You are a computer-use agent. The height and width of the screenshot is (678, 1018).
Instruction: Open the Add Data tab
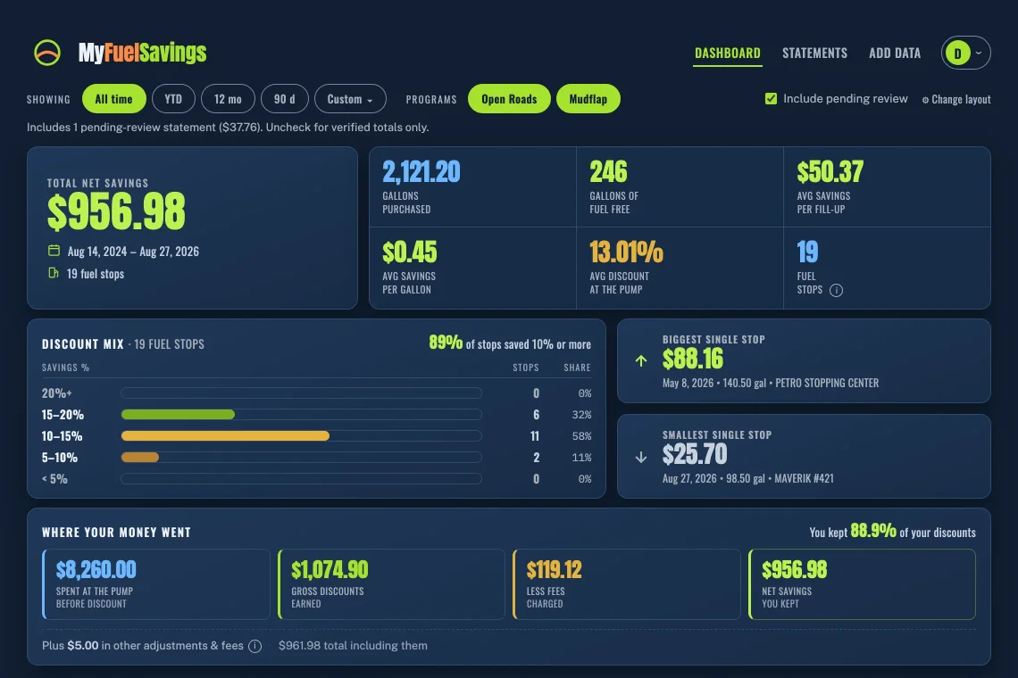click(895, 54)
